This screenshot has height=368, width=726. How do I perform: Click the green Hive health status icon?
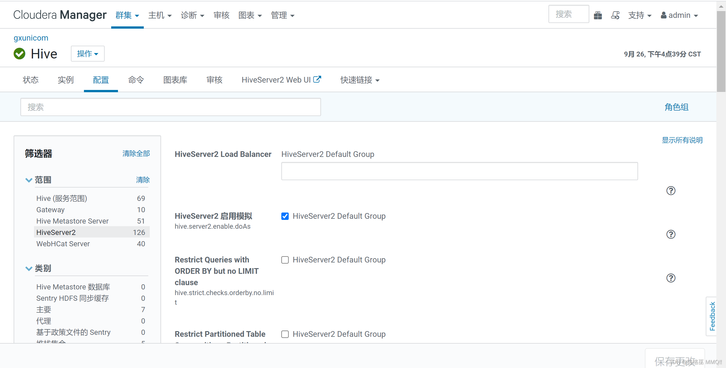point(20,54)
